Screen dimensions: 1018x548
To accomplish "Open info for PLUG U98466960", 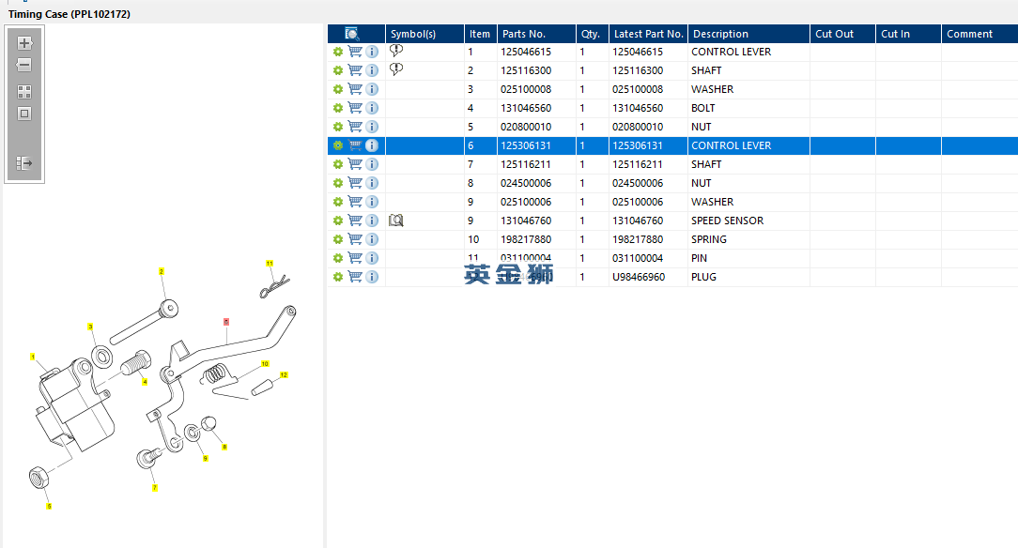I will coord(372,277).
